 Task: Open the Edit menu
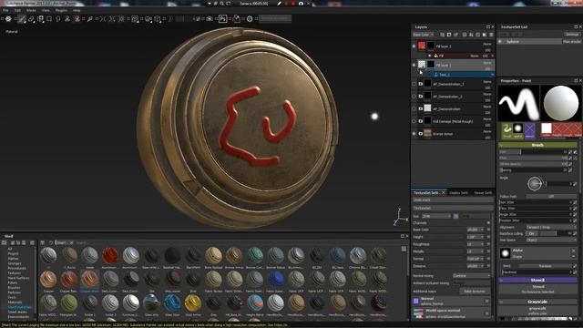tap(17, 10)
